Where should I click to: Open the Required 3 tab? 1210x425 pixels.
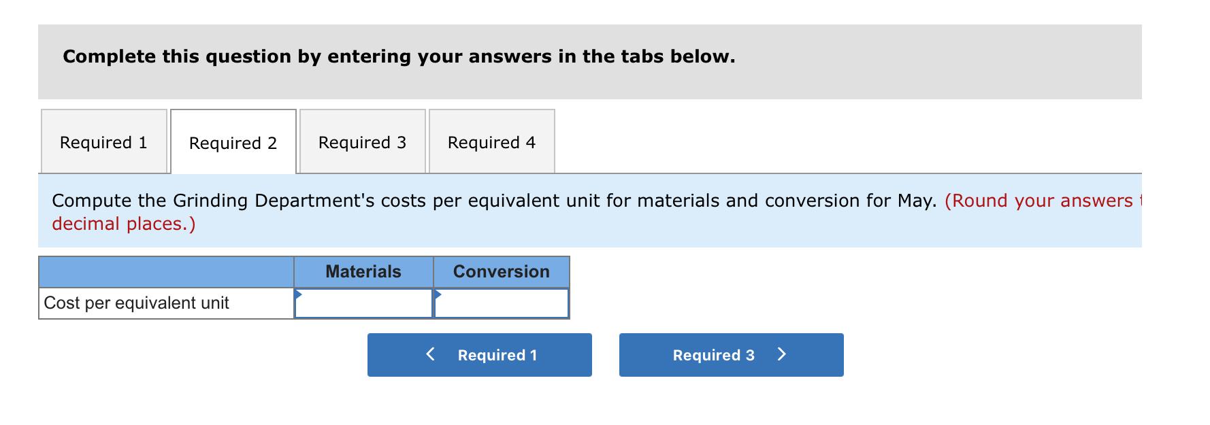point(361,141)
